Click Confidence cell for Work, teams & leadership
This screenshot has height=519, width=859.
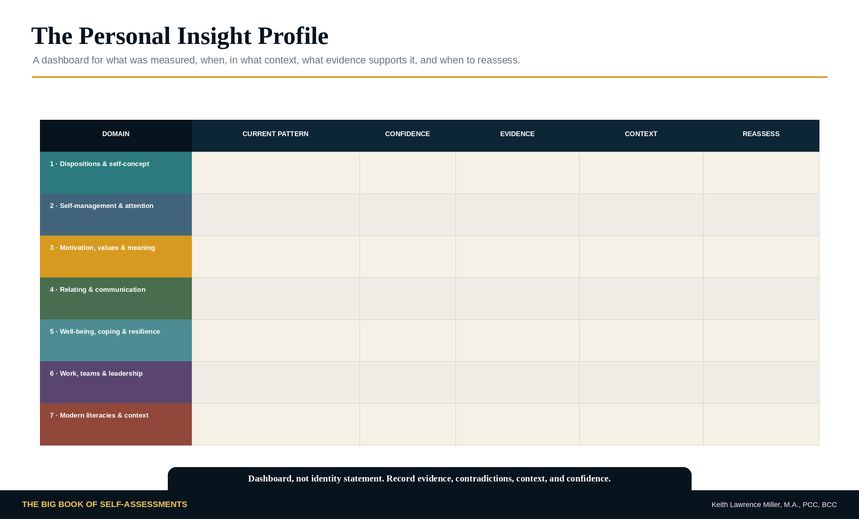click(x=408, y=382)
